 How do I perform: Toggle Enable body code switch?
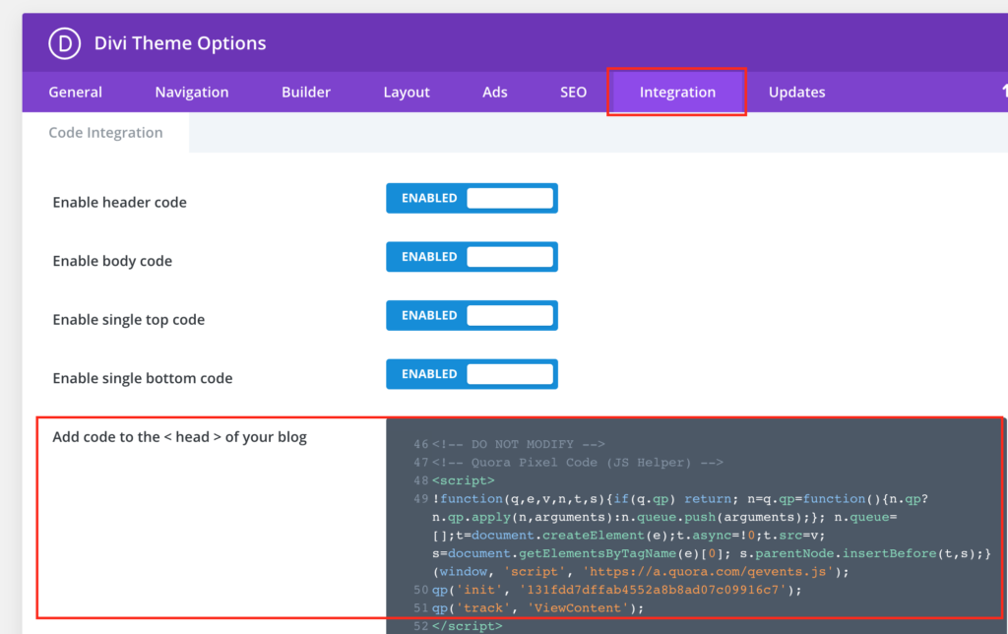(x=472, y=257)
